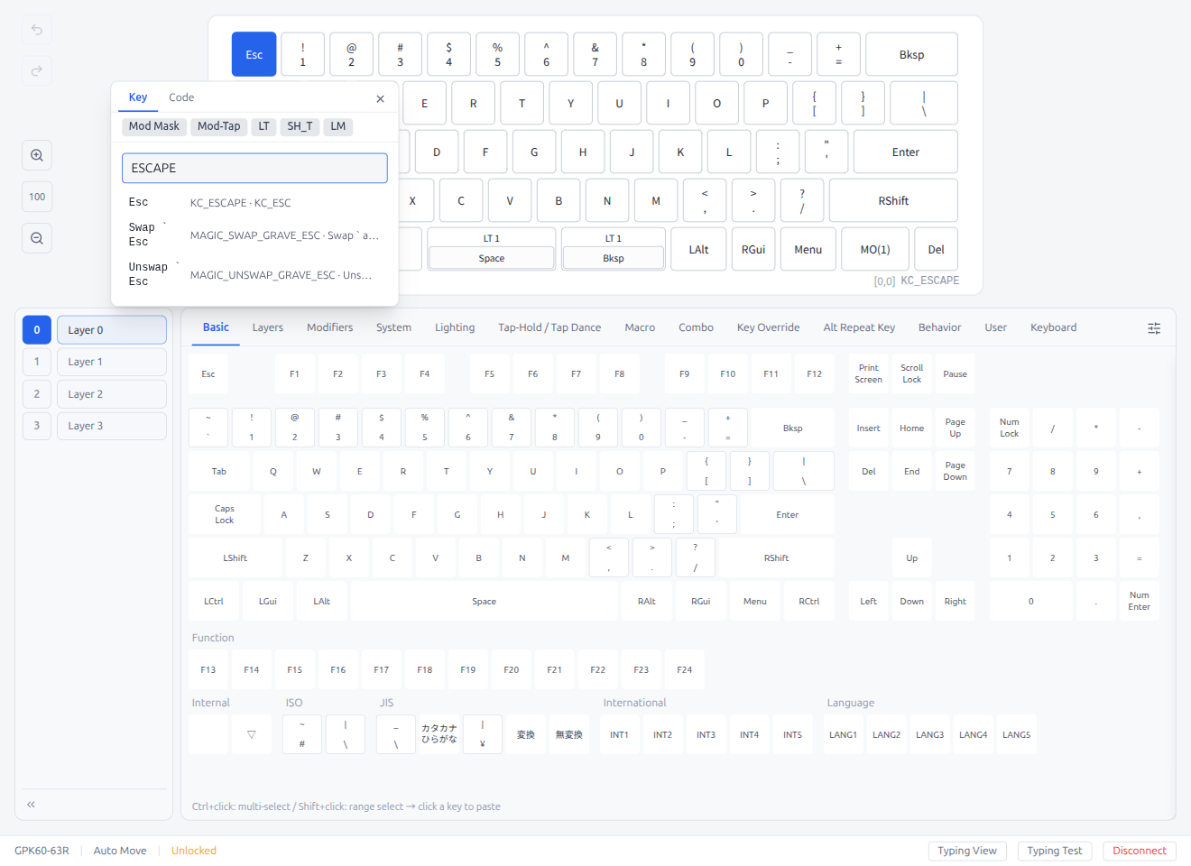1191x866 pixels.
Task: Close the key picker popup
Action: click(380, 99)
